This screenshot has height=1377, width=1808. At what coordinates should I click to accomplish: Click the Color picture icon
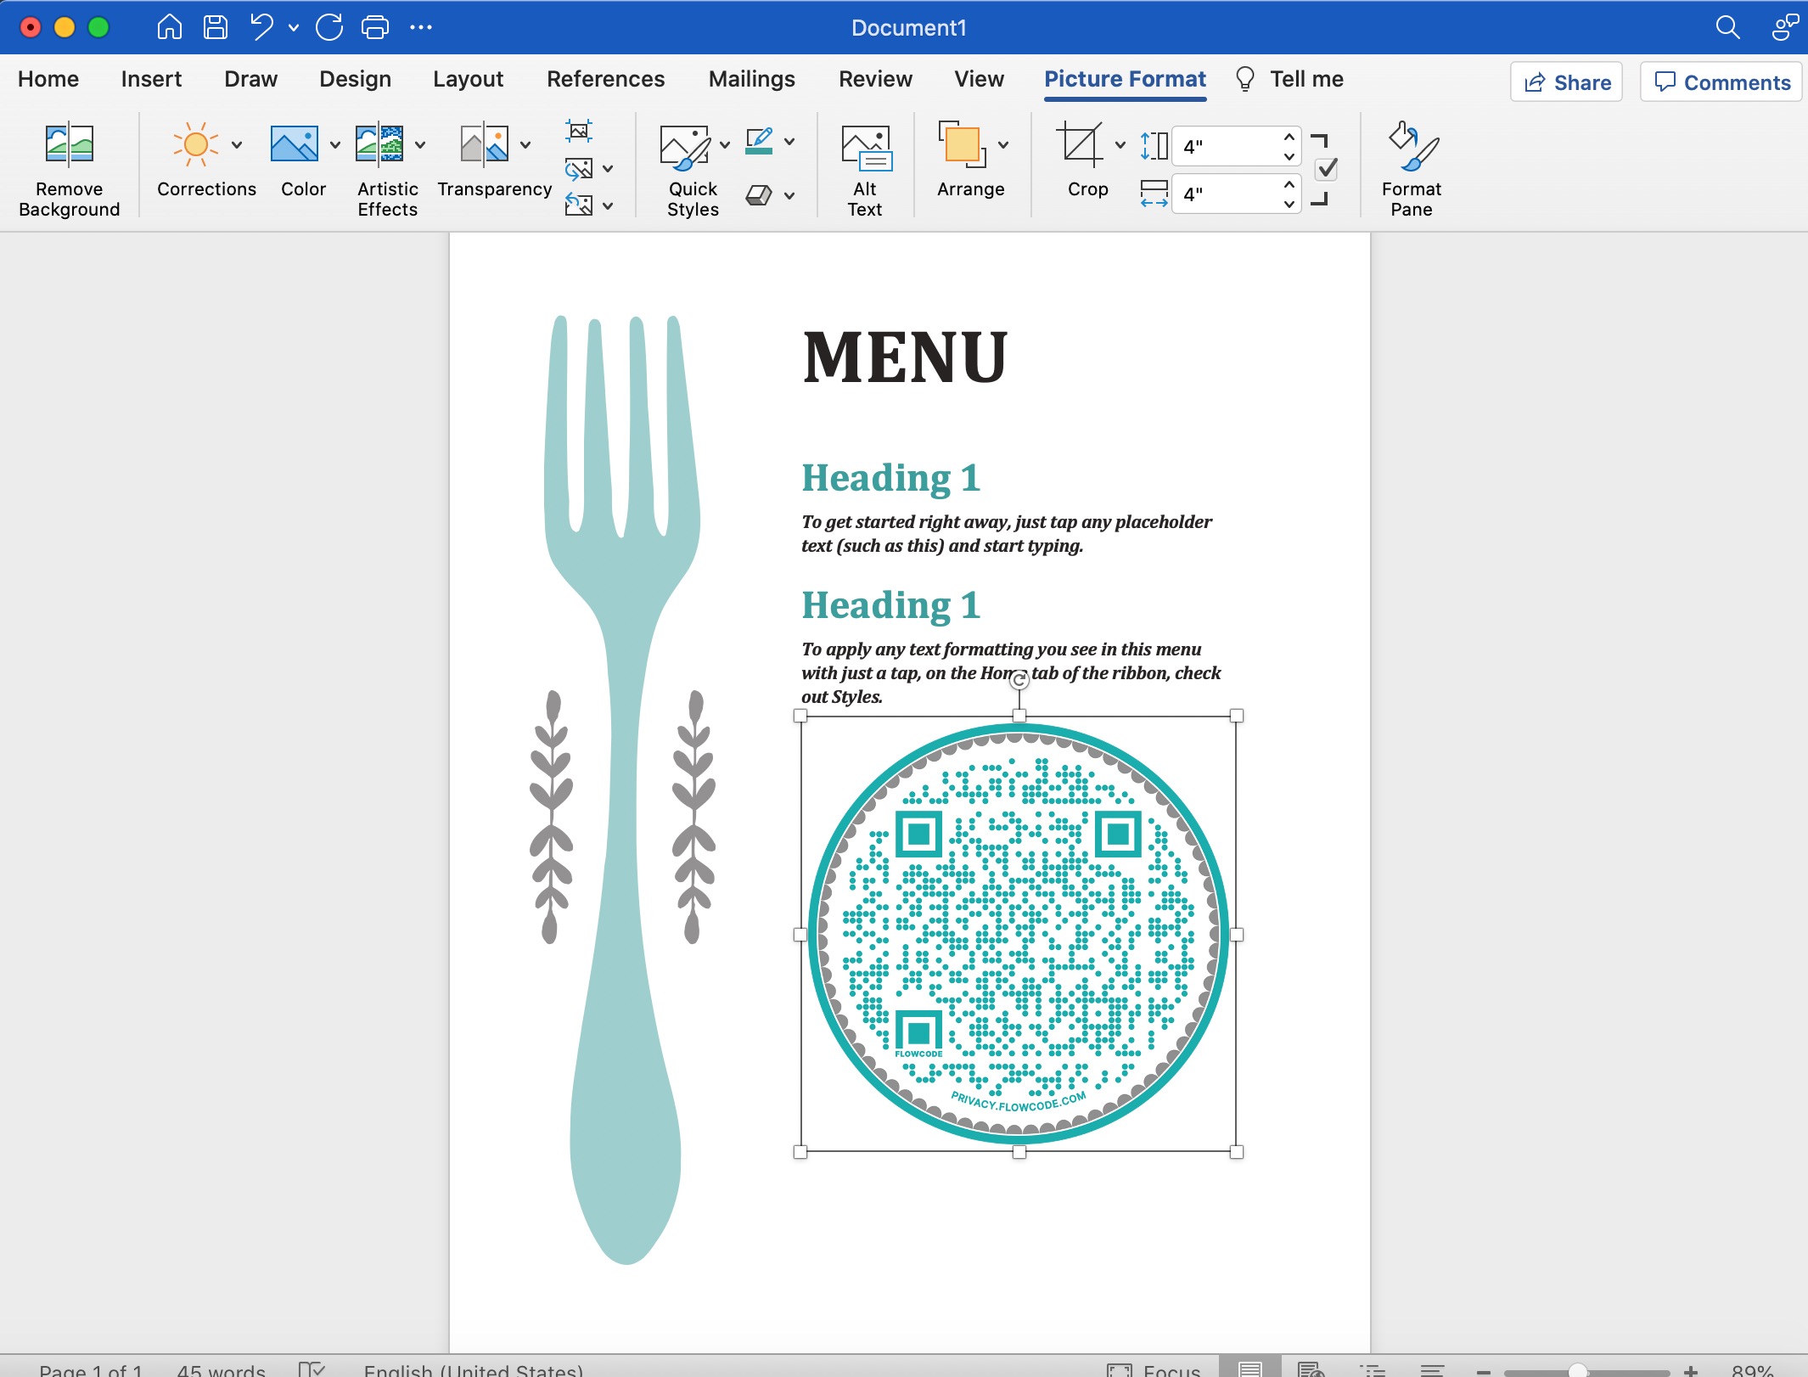[x=294, y=143]
